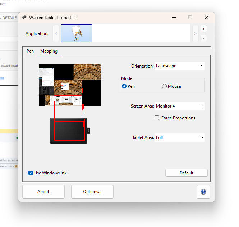Open the Options... dialog button
The image size is (239, 227).
click(x=92, y=192)
